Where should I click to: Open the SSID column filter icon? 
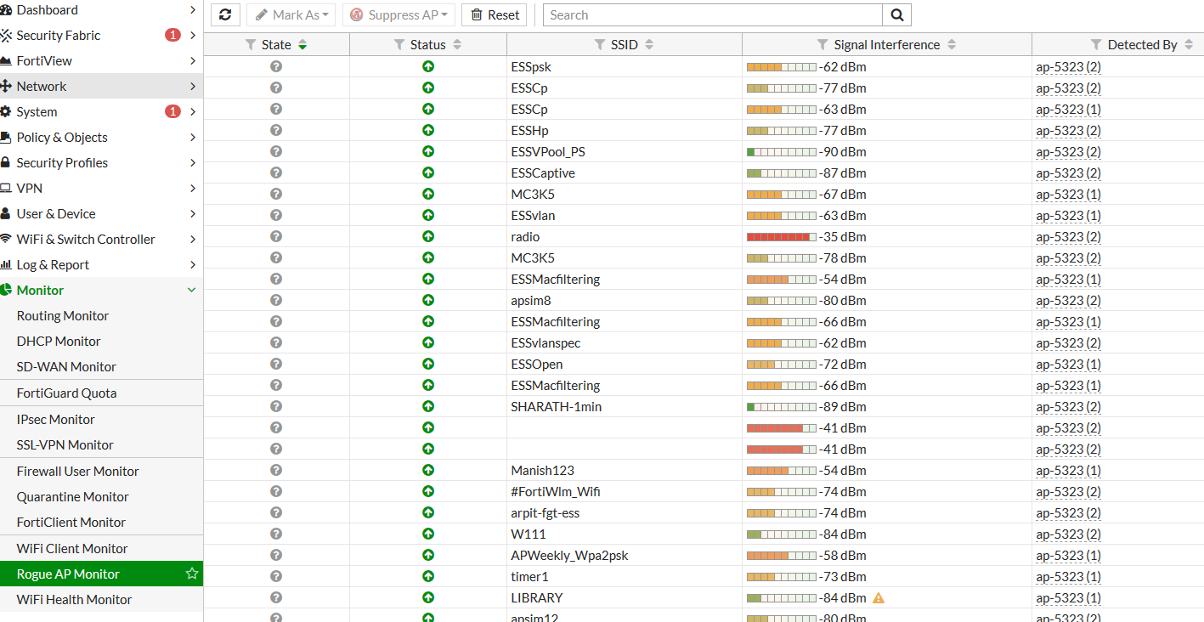click(599, 44)
